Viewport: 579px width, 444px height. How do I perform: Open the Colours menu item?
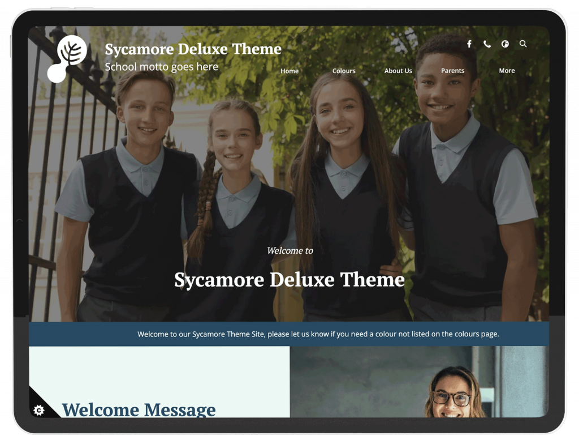click(x=344, y=71)
